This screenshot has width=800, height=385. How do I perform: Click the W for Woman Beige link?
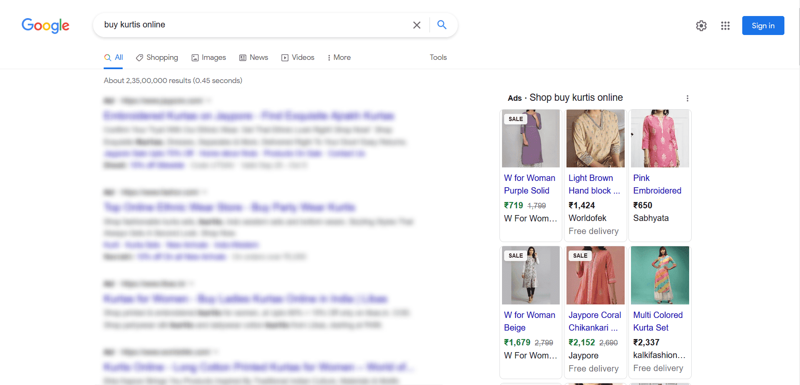[x=530, y=321]
